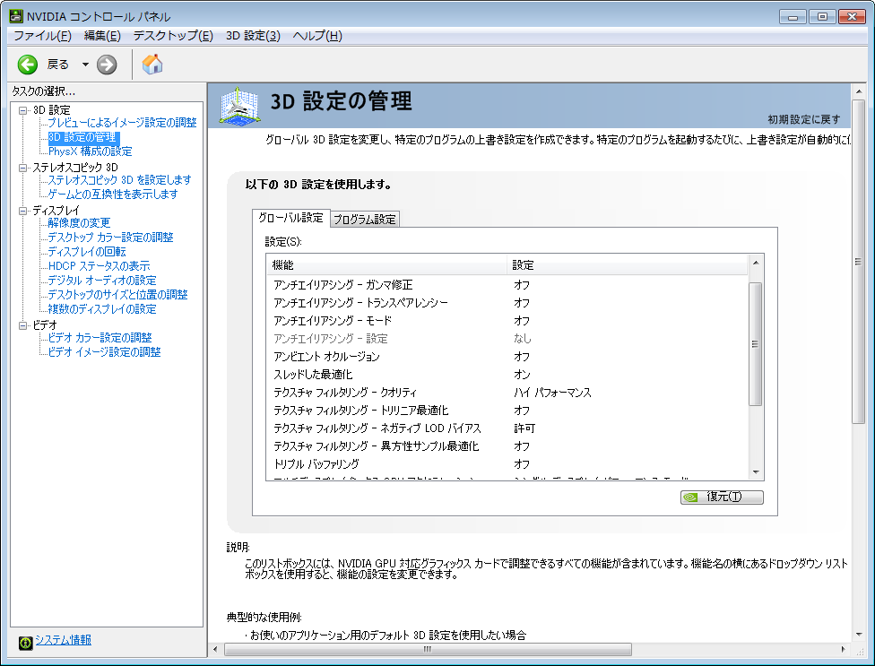875x666 pixels.
Task: Click main panel vertical scroll-down arrow
Action: (x=858, y=635)
